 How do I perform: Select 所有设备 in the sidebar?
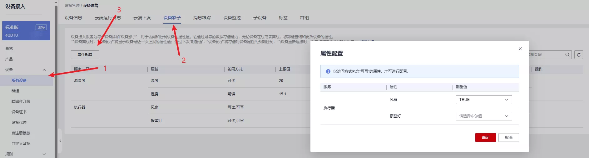19,80
